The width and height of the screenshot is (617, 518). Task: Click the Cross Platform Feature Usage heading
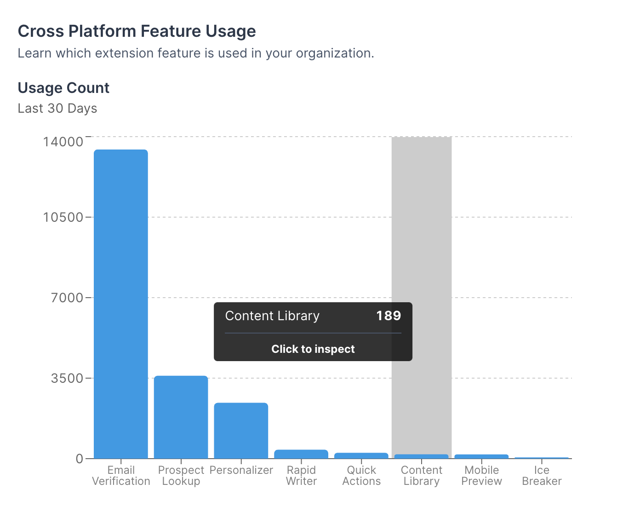pos(137,31)
